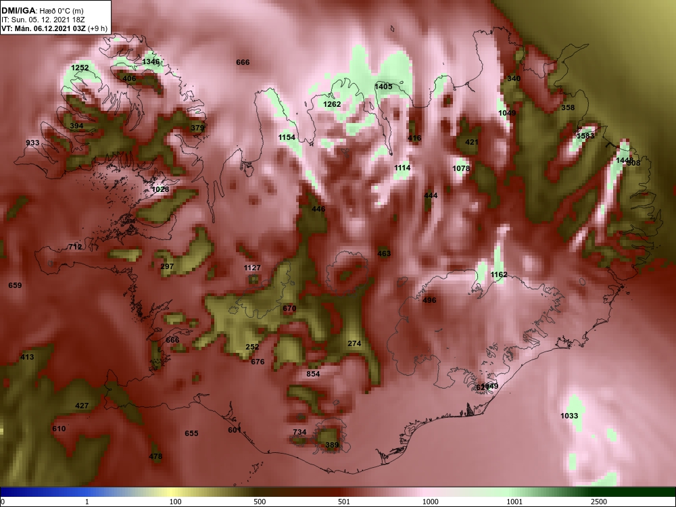Image resolution: width=676 pixels, height=507 pixels.
Task: Click the map value 1127
Action: (x=252, y=268)
